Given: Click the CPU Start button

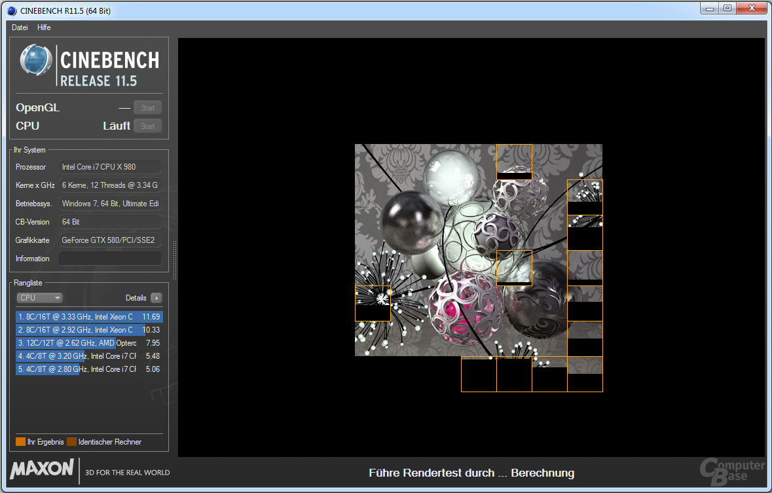Looking at the screenshot, I should (148, 126).
